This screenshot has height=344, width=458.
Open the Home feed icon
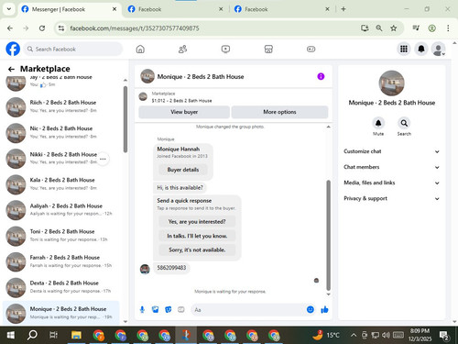(140, 49)
